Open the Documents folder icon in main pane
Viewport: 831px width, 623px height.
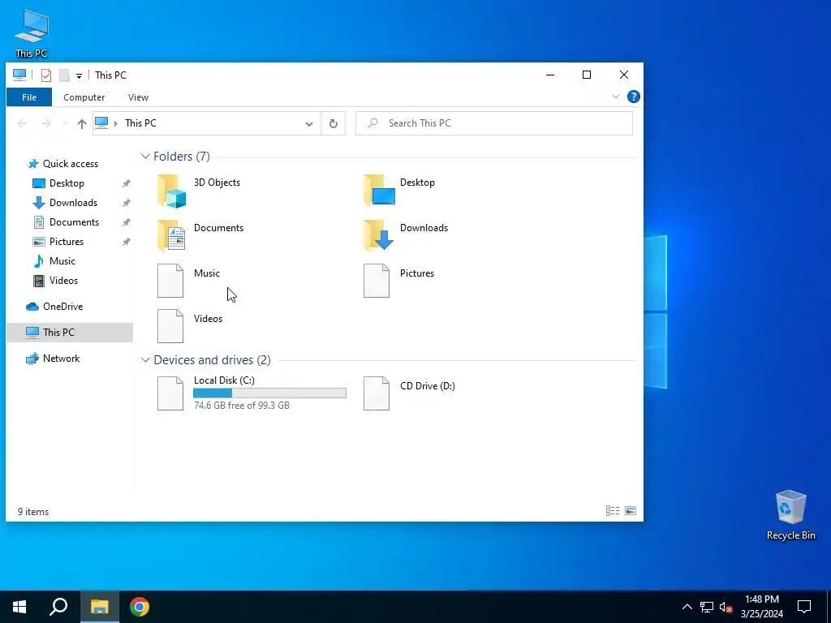tap(172, 236)
